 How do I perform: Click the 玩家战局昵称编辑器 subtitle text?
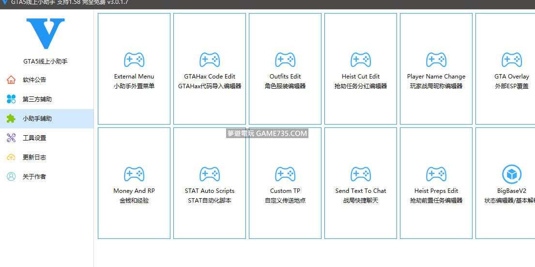[436, 86]
